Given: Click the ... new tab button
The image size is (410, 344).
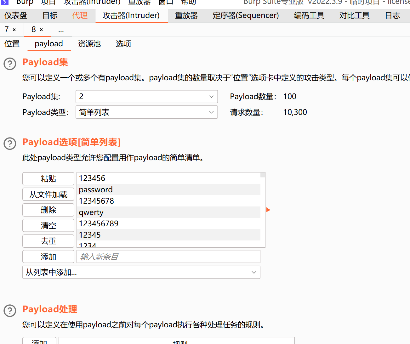Looking at the screenshot, I should tap(61, 30).
